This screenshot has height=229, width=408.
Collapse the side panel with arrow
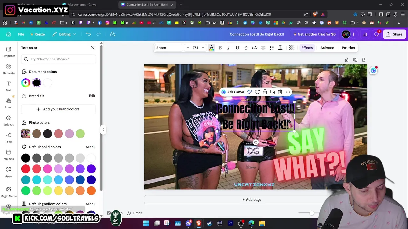[103, 129]
